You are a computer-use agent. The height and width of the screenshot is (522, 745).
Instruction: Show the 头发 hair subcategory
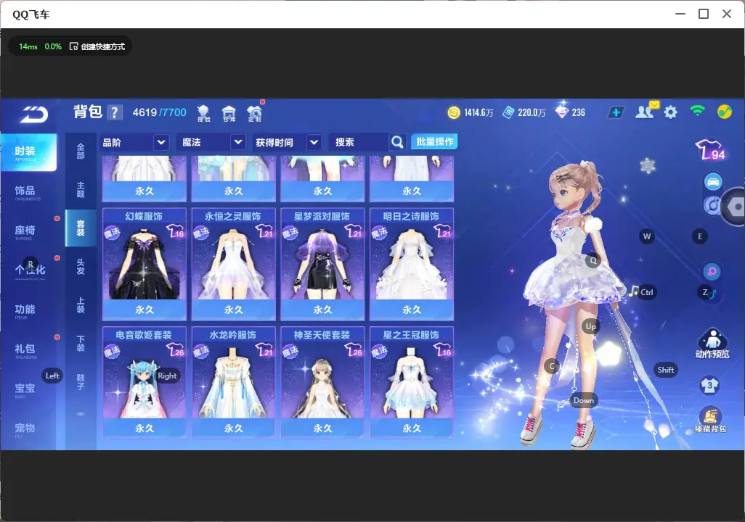point(81,267)
